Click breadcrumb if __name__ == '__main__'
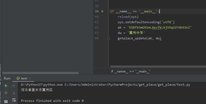 [x=130, y=71]
